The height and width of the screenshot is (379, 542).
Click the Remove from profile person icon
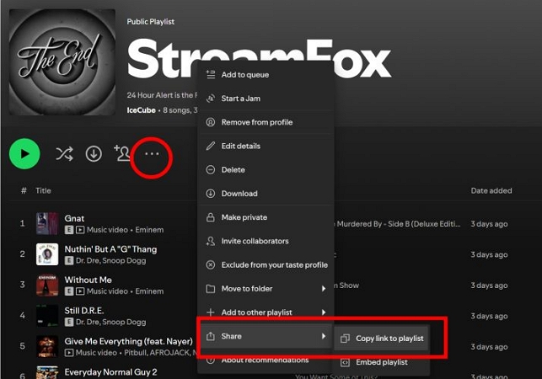(x=211, y=122)
